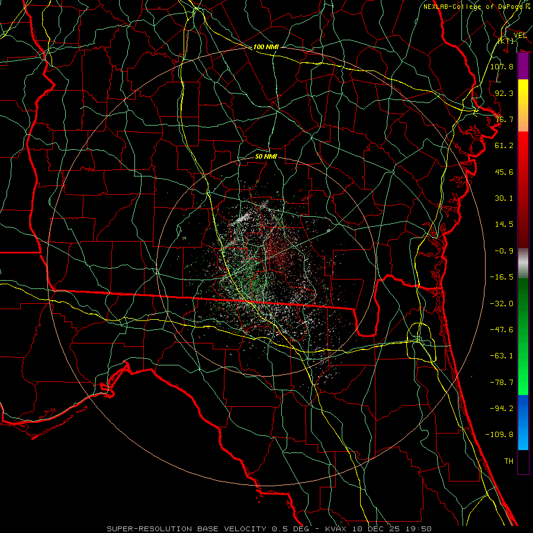Click the 100 NMI range ring label
The width and height of the screenshot is (533, 533).
tap(266, 47)
